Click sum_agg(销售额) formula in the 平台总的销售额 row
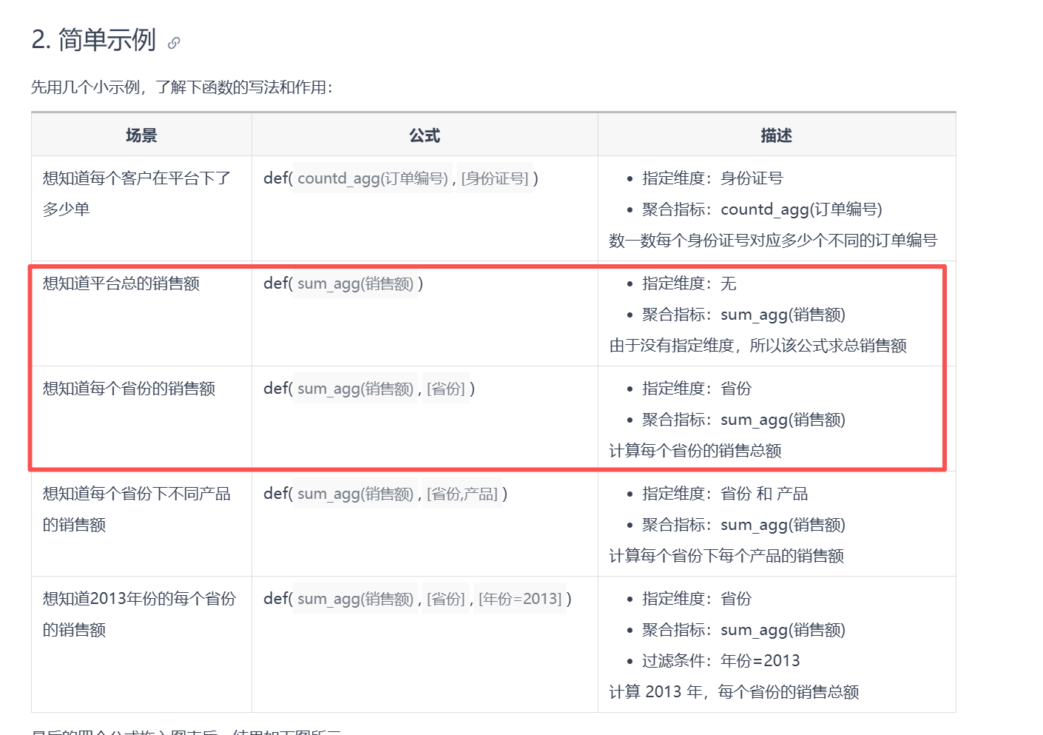The image size is (1043, 735). point(355,283)
